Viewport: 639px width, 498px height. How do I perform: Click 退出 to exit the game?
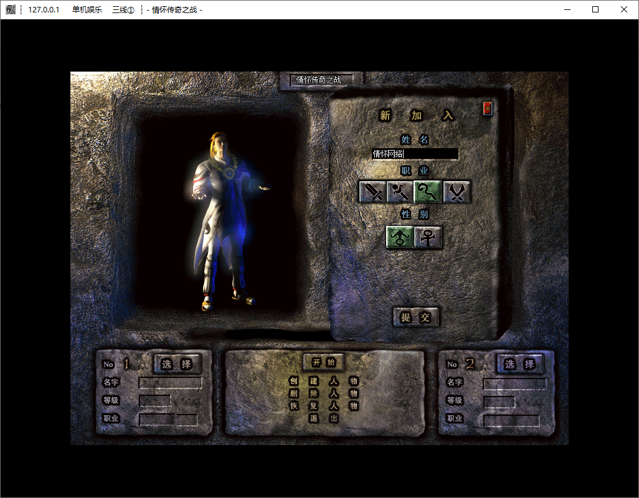323,418
